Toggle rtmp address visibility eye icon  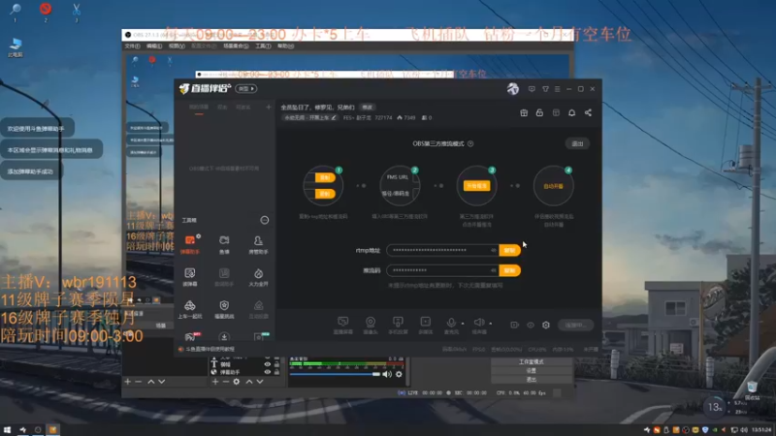click(494, 250)
